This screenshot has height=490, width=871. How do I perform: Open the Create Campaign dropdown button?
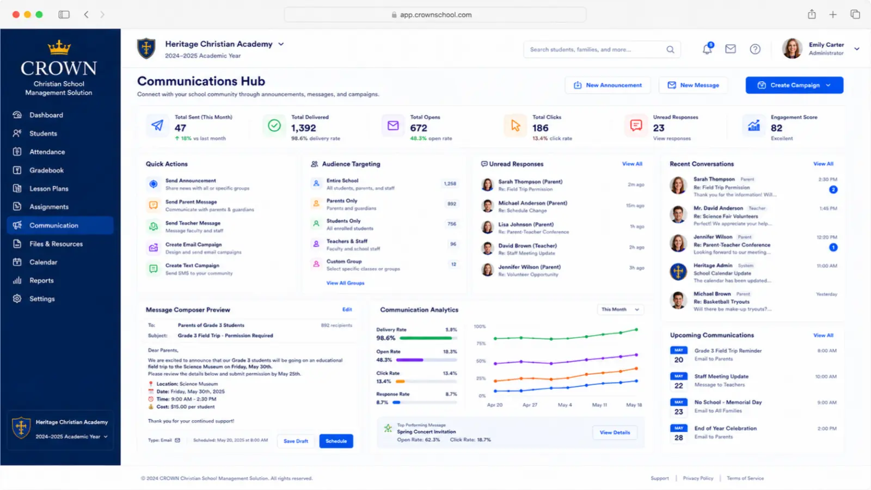pyautogui.click(x=794, y=85)
